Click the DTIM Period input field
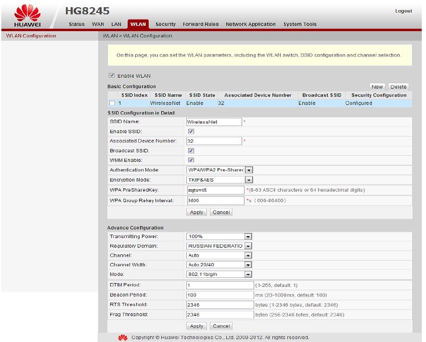Viewport: 426px width, 342px height. (220, 285)
